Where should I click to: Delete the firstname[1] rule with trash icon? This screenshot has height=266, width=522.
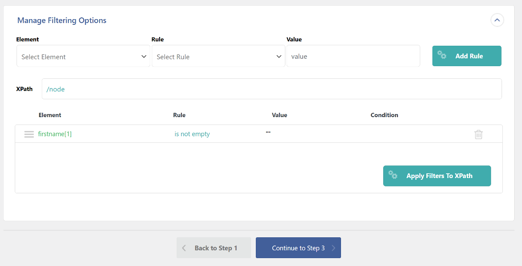478,134
